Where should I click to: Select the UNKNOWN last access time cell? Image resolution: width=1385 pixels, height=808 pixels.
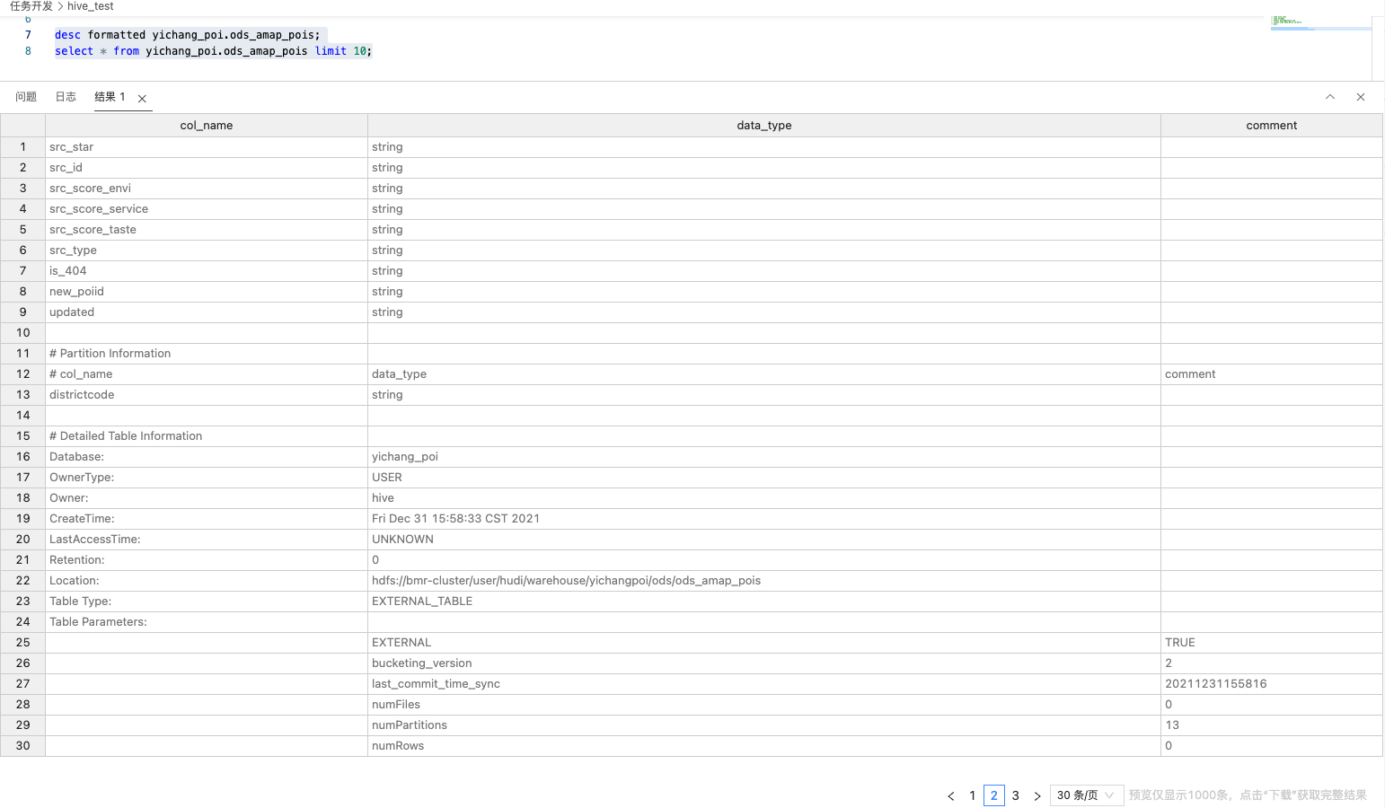[x=764, y=540]
